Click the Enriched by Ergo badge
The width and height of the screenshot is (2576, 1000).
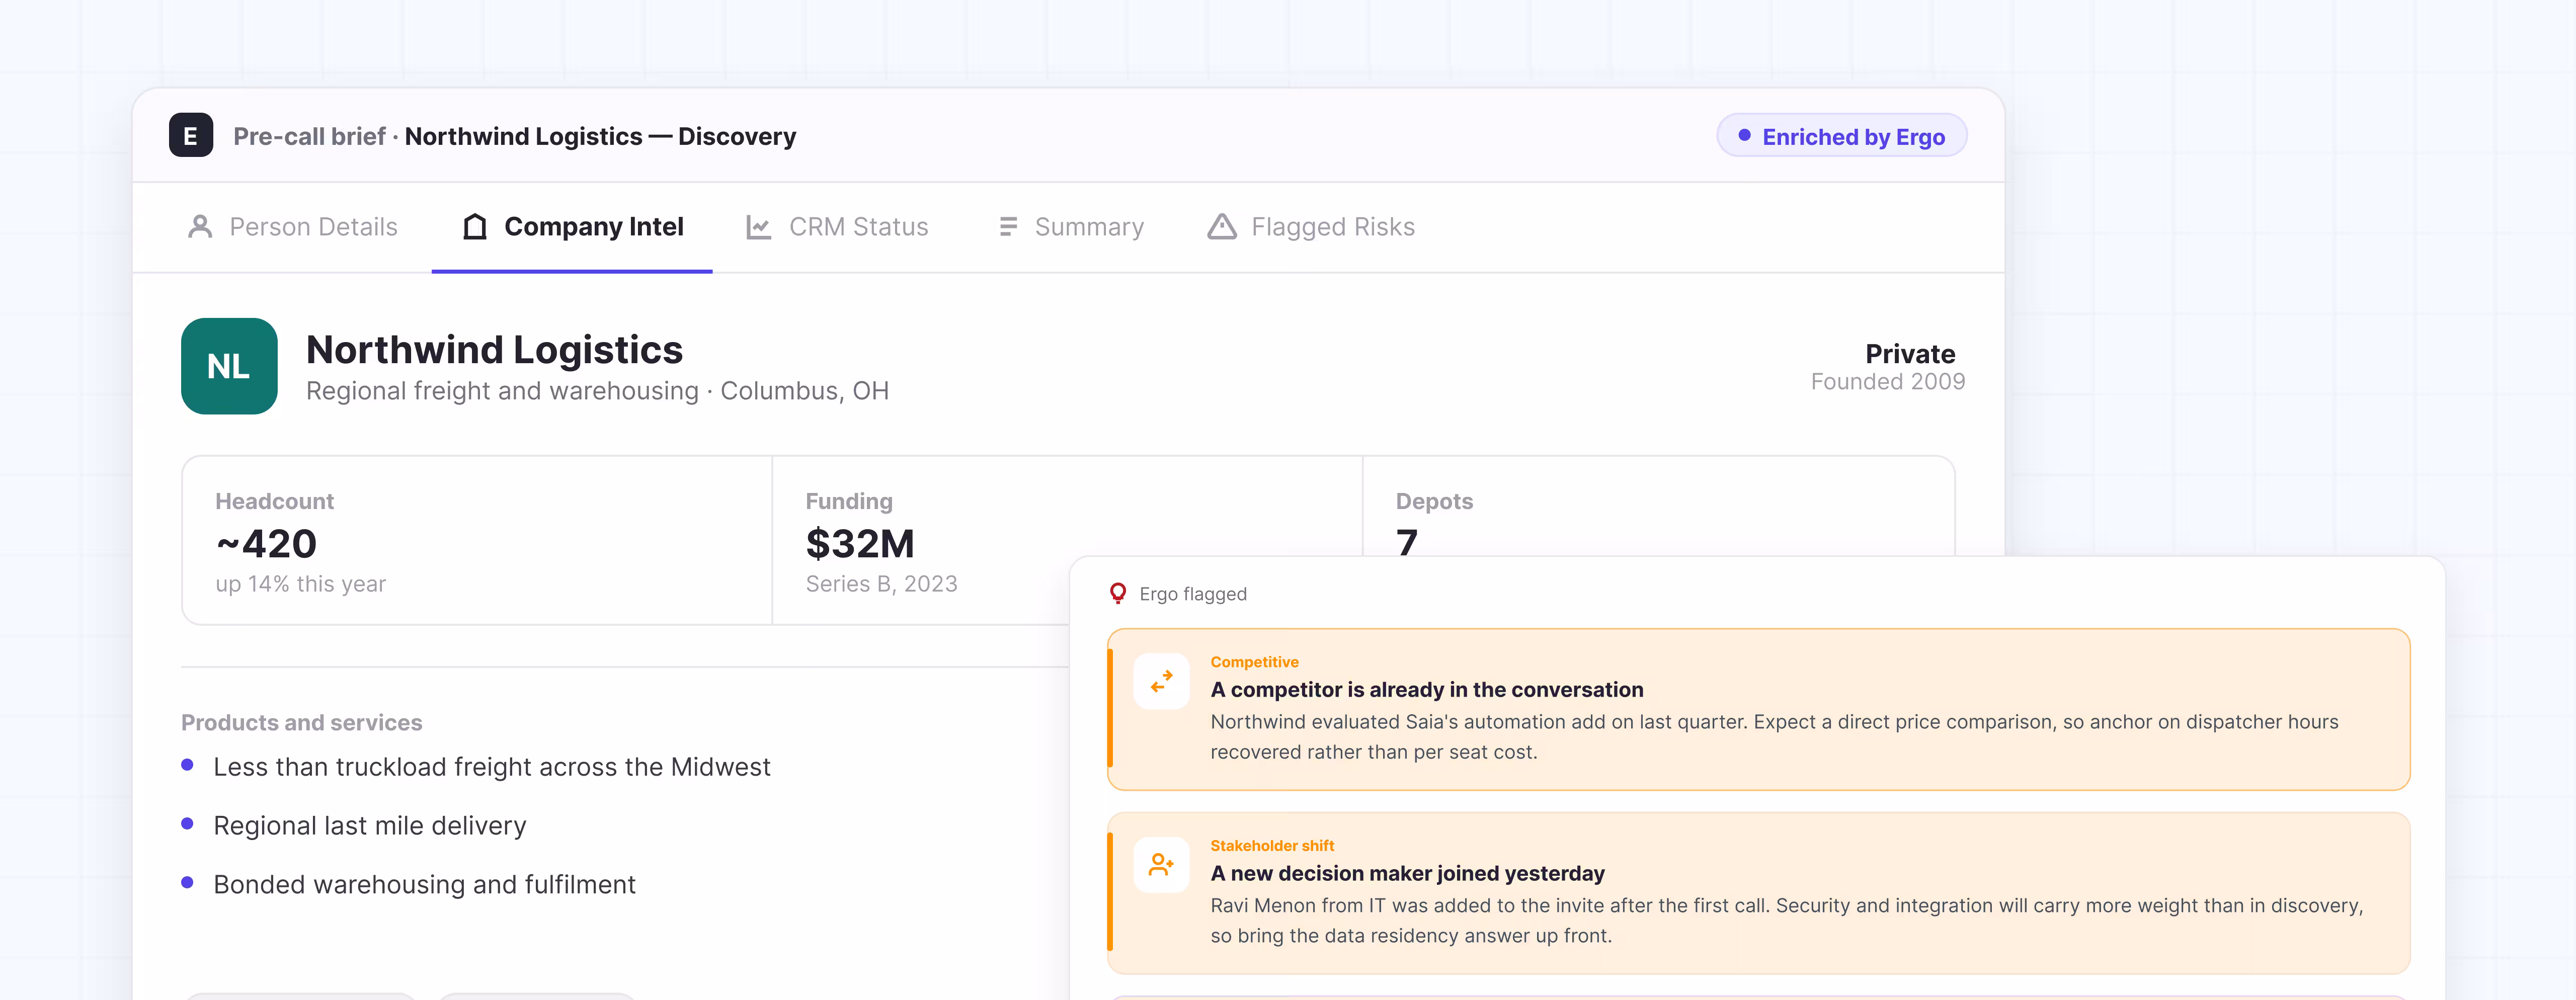point(1841,136)
